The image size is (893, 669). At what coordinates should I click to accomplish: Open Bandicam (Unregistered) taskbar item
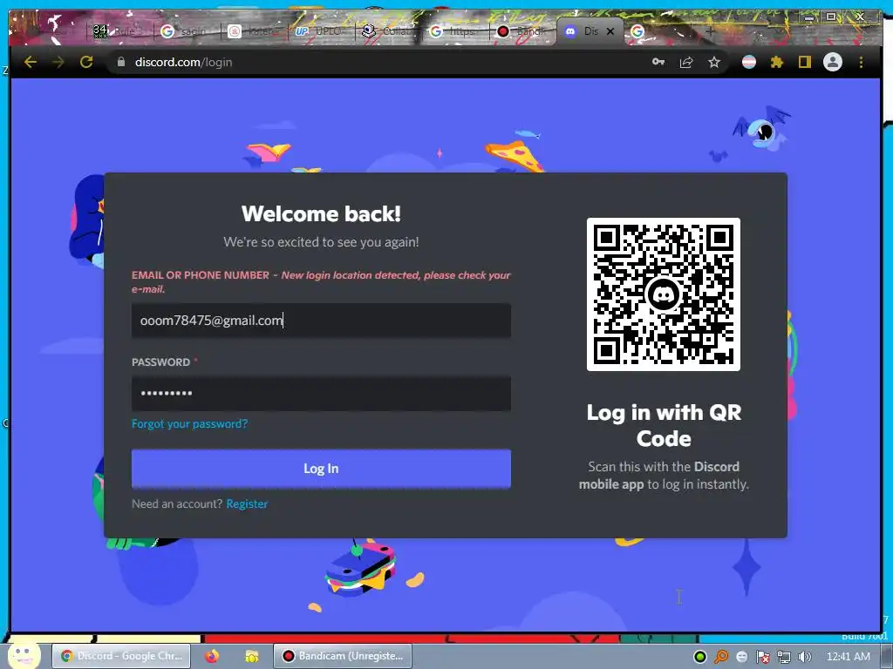[343, 656]
